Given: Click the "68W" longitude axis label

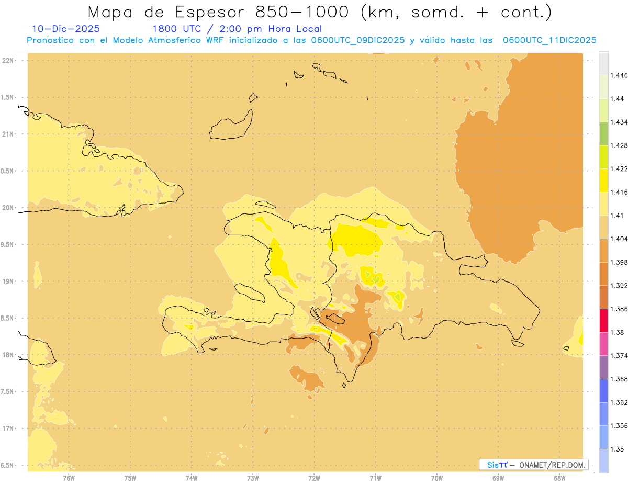Looking at the screenshot, I should [559, 478].
